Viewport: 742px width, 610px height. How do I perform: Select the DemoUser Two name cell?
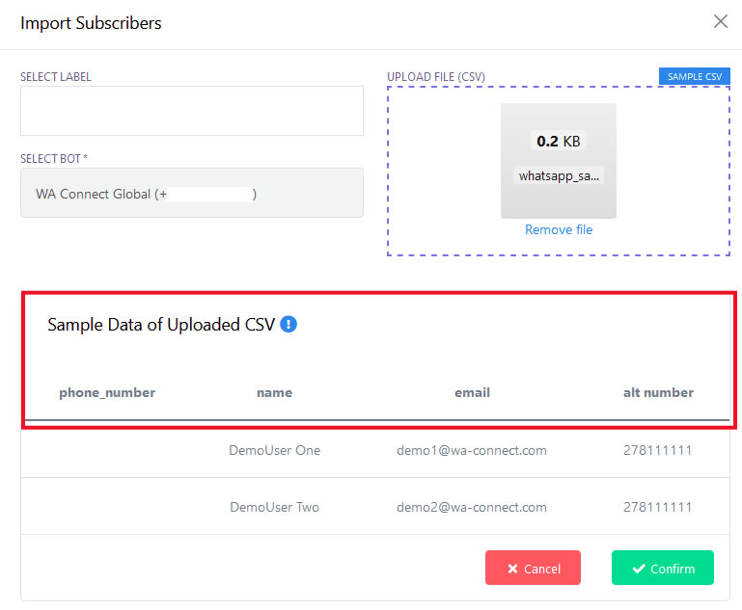point(274,507)
